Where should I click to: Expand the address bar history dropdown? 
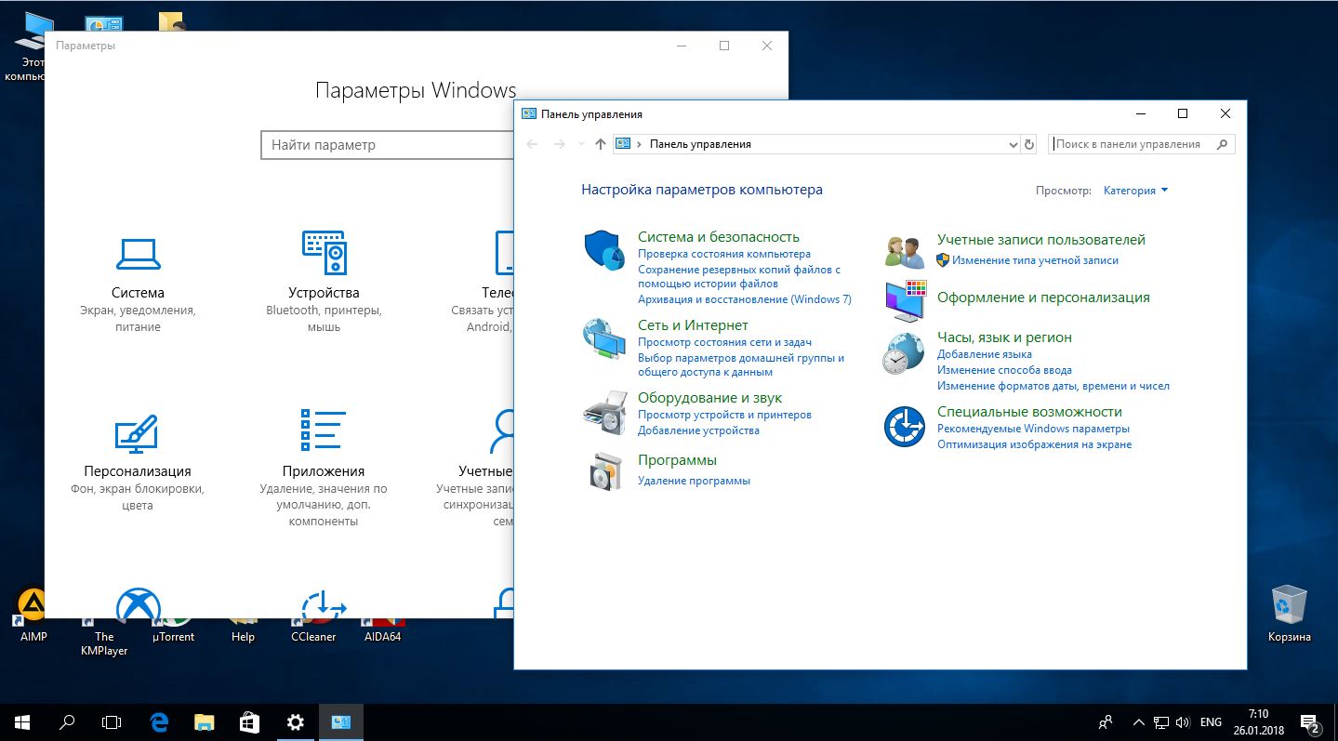pyautogui.click(x=1013, y=145)
